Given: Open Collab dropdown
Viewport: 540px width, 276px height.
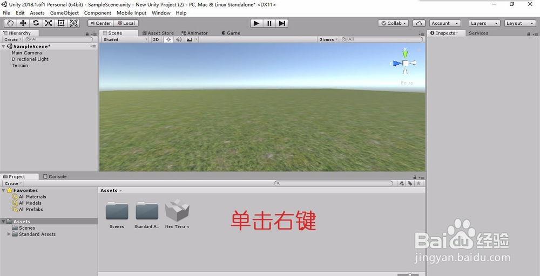Looking at the screenshot, I should 393,23.
